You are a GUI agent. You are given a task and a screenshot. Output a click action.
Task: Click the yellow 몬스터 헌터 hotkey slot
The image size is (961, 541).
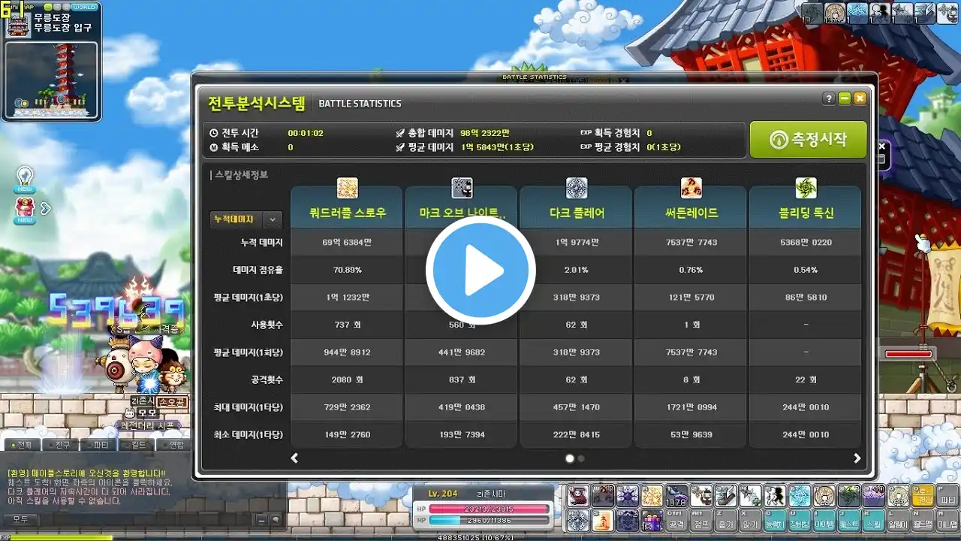(x=924, y=495)
